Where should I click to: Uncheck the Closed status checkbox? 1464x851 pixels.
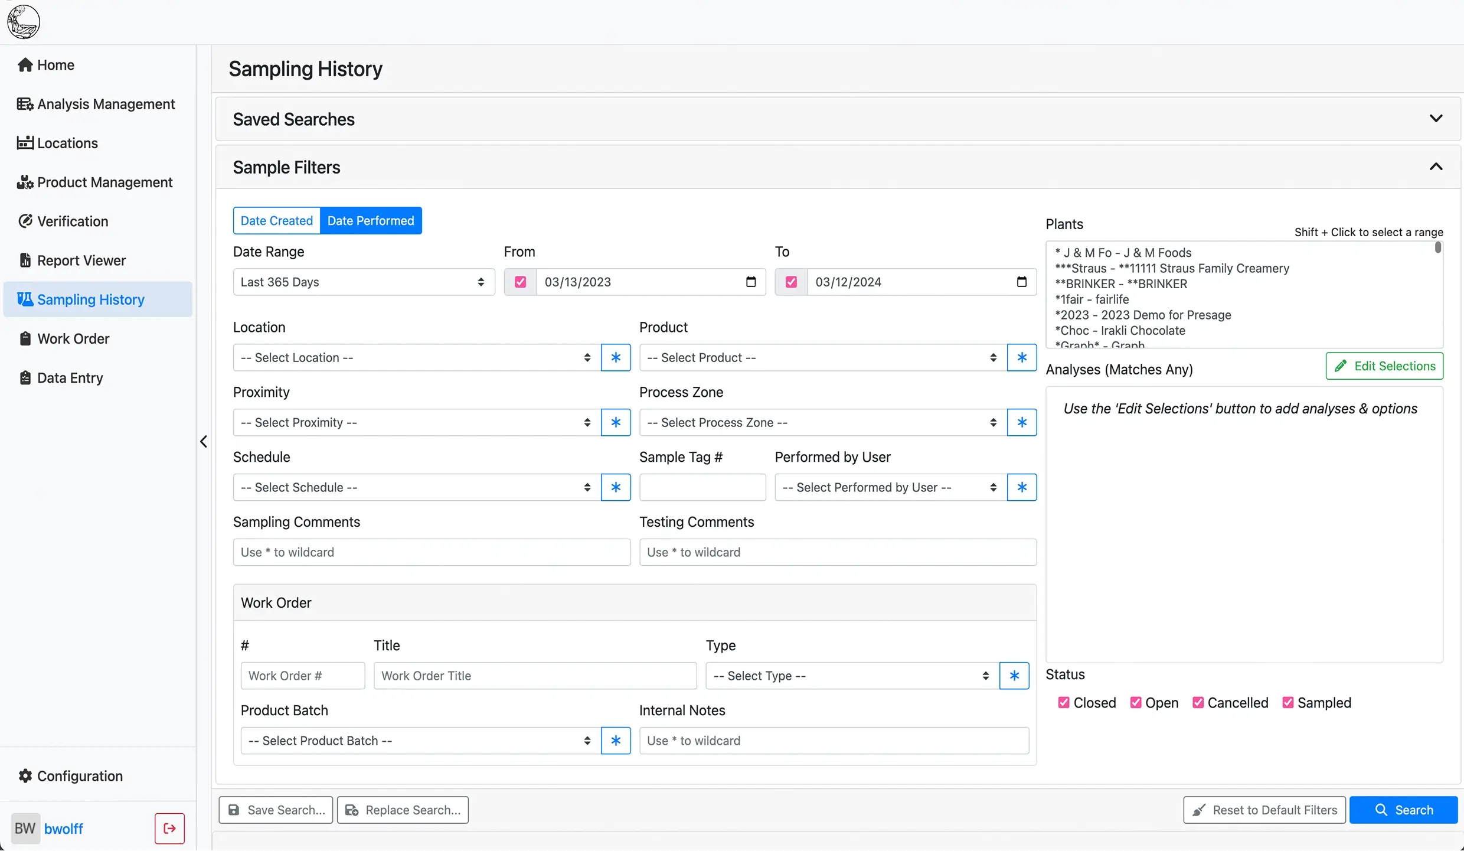coord(1064,703)
